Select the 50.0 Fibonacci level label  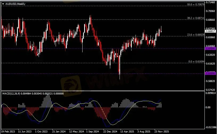click(x=196, y=5)
